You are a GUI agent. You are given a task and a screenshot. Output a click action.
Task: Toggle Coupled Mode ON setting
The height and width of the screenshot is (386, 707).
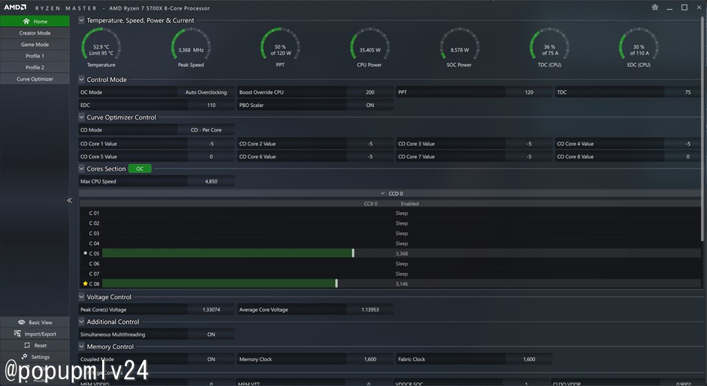[211, 359]
